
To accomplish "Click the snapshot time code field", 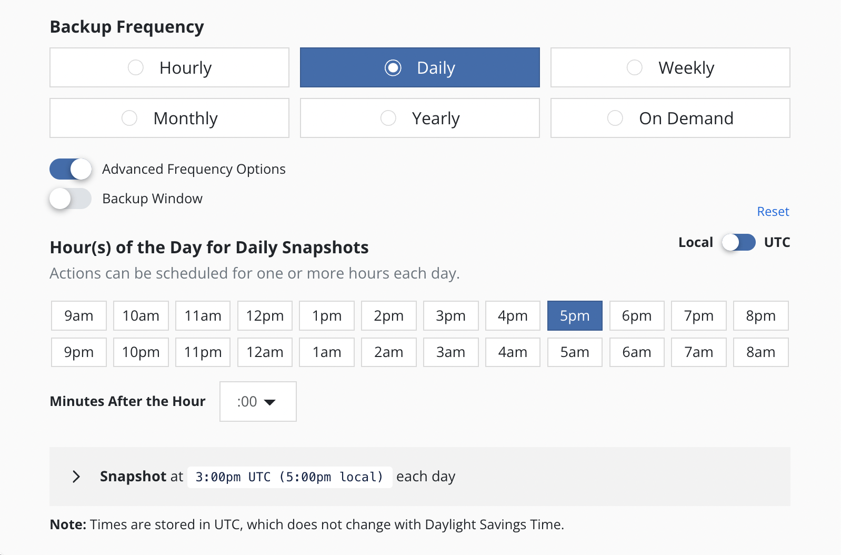I will (289, 477).
